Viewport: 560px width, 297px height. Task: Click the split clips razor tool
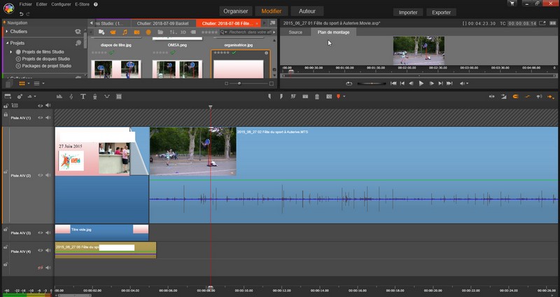(293, 97)
